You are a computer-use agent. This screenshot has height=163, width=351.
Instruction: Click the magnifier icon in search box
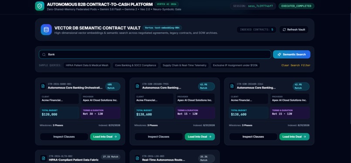pos(44,55)
